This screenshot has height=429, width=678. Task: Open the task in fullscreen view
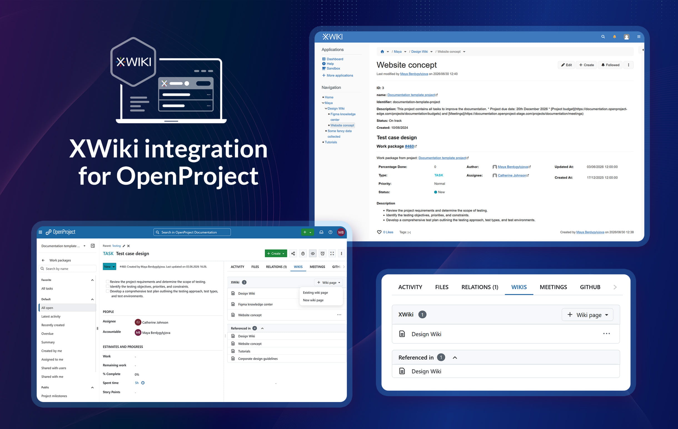coord(332,254)
